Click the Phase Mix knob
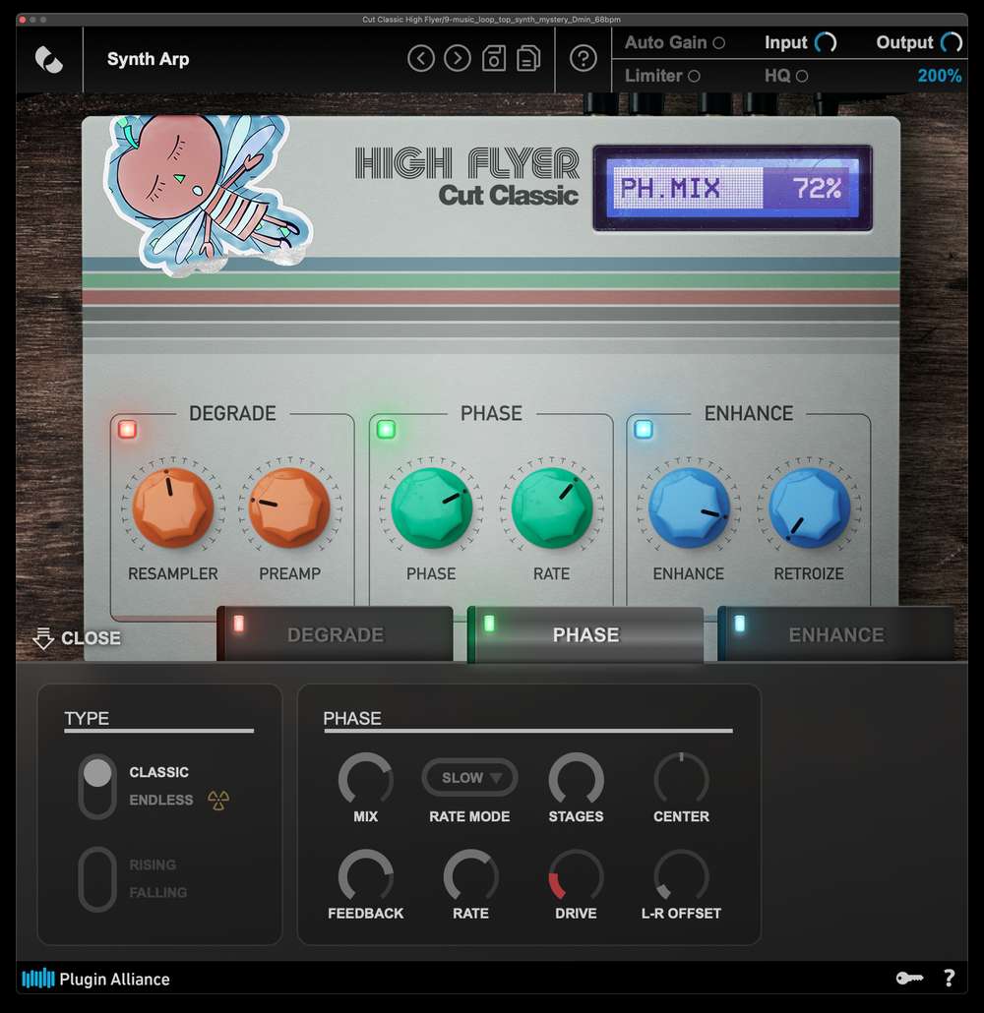Image resolution: width=984 pixels, height=1013 pixels. click(366, 779)
